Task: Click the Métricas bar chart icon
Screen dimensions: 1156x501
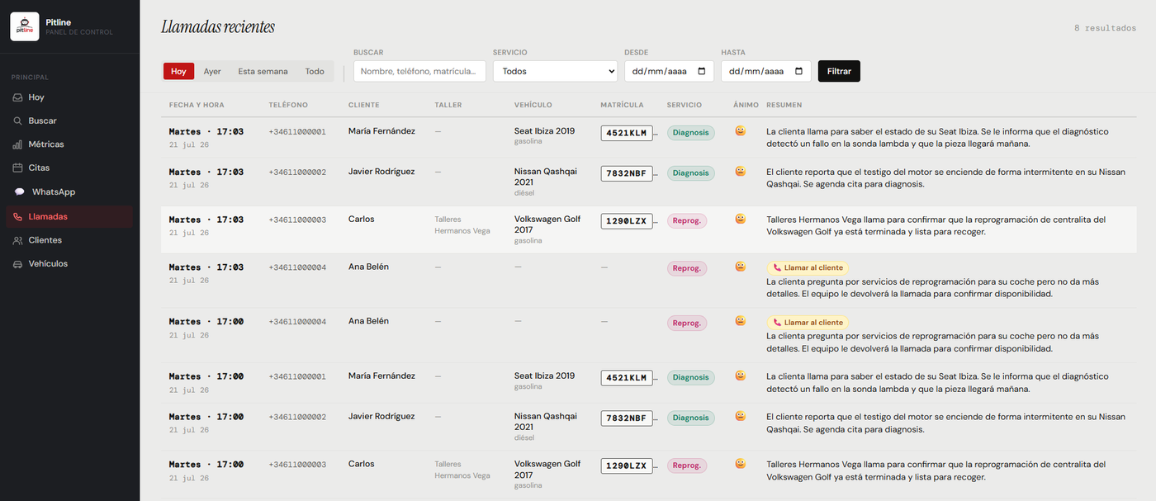Action: [18, 144]
